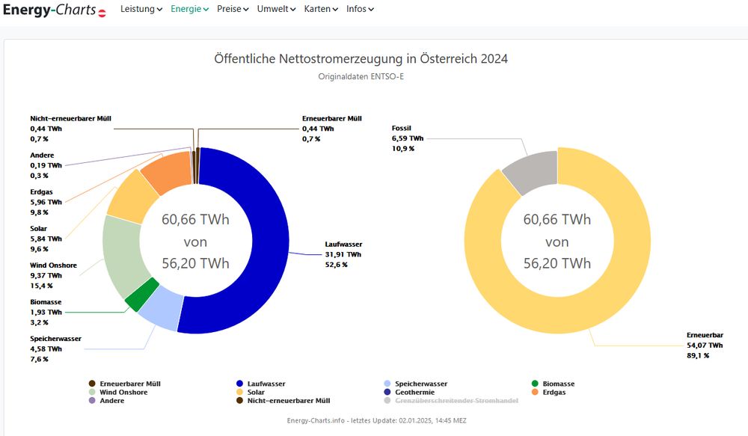
Task: Toggle Erdgas legend entry
Action: (548, 392)
